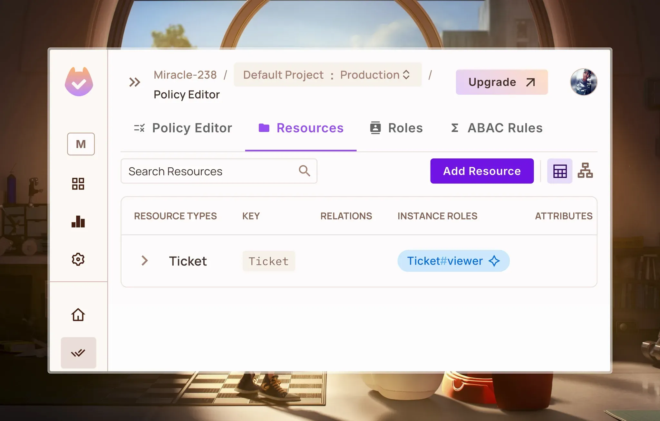Select the double-checkmark policy sidebar icon
The width and height of the screenshot is (660, 421).
click(78, 353)
